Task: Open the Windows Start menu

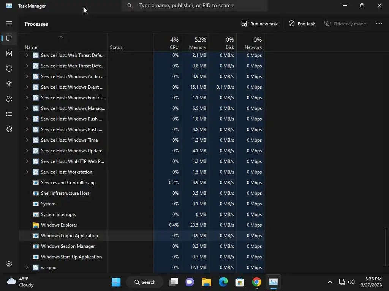Action: click(x=116, y=282)
